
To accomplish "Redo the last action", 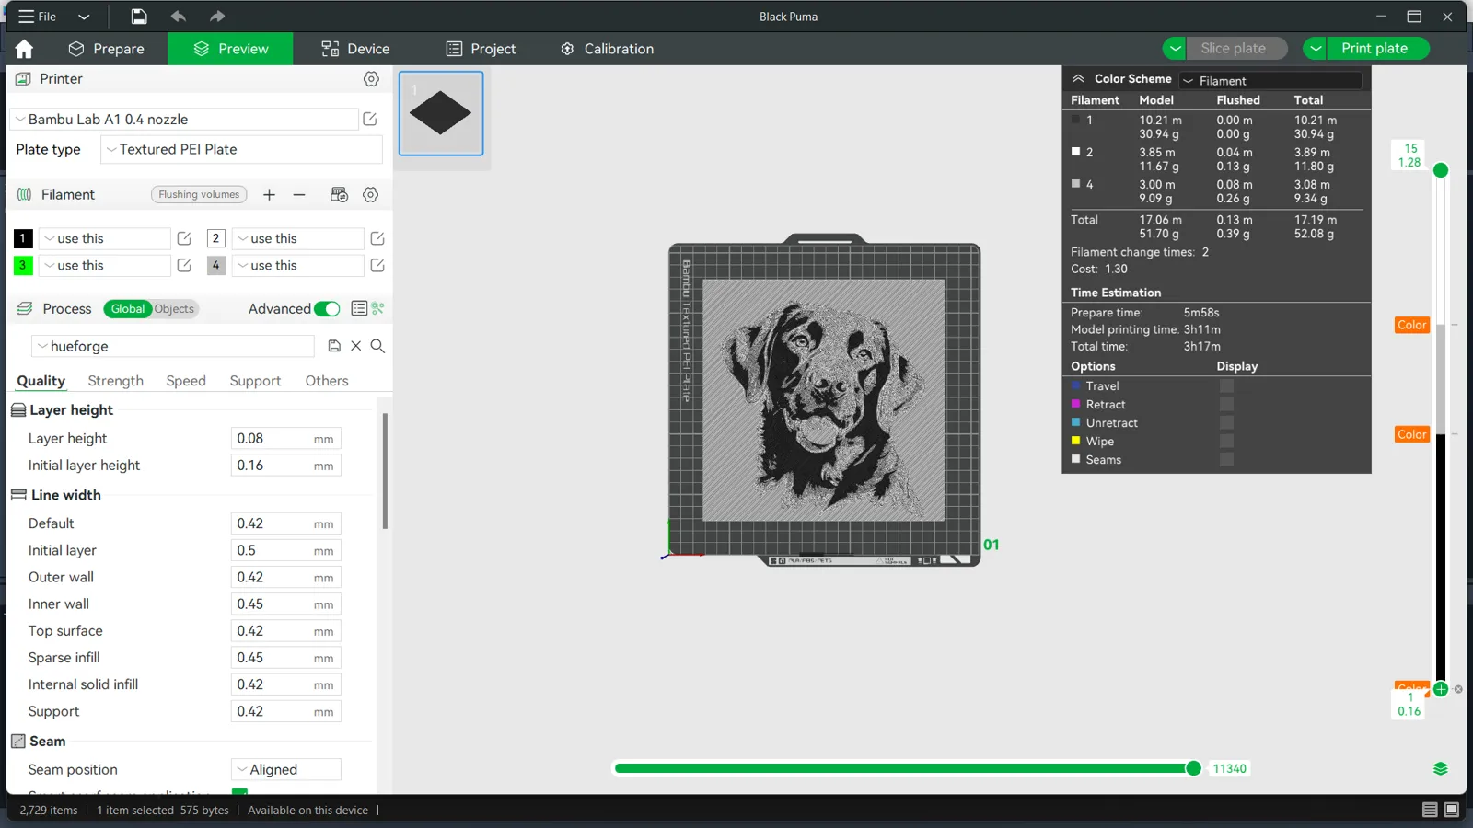I will click(217, 17).
